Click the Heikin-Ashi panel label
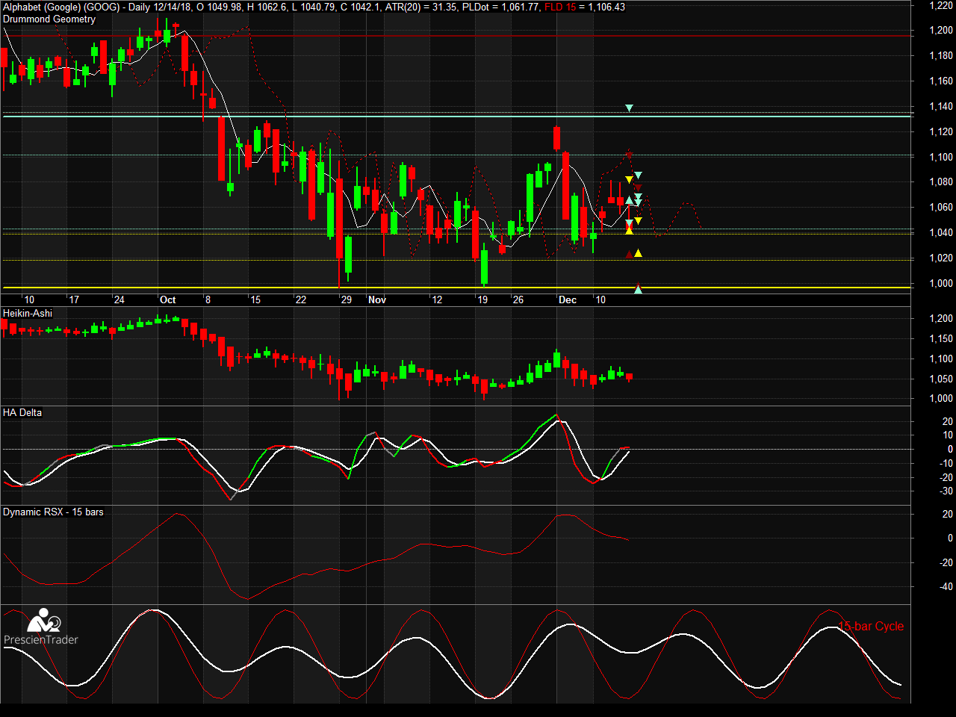This screenshot has width=956, height=717. 28,313
